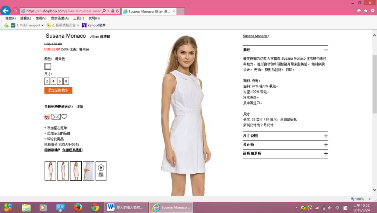Open favorites star icon at top right
The width and height of the screenshot is (377, 213).
click(366, 11)
